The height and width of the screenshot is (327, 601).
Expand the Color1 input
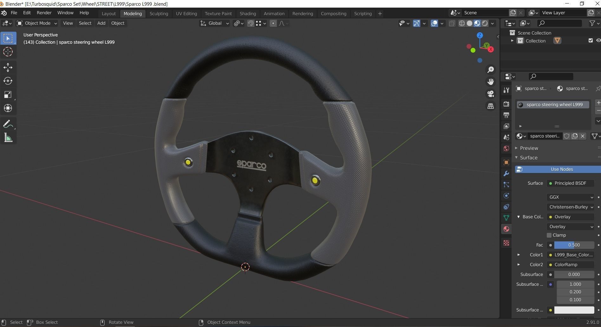click(x=519, y=255)
